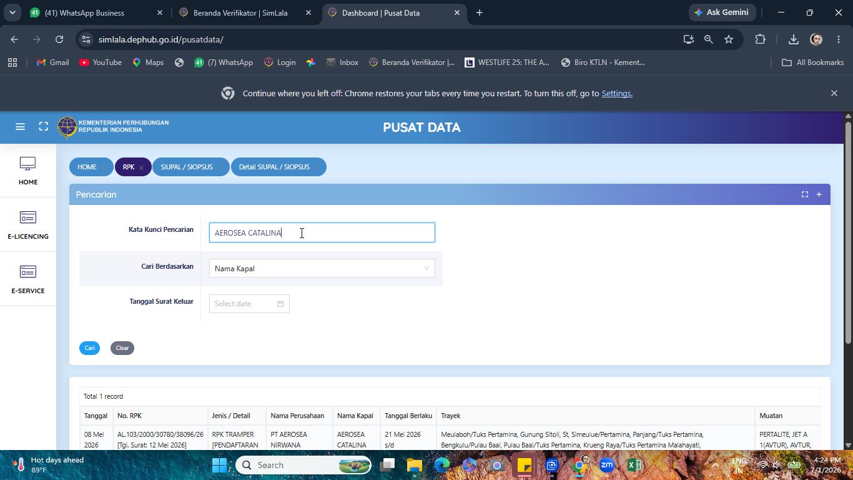
Task: Click the Settings link in restore banner
Action: [x=617, y=93]
